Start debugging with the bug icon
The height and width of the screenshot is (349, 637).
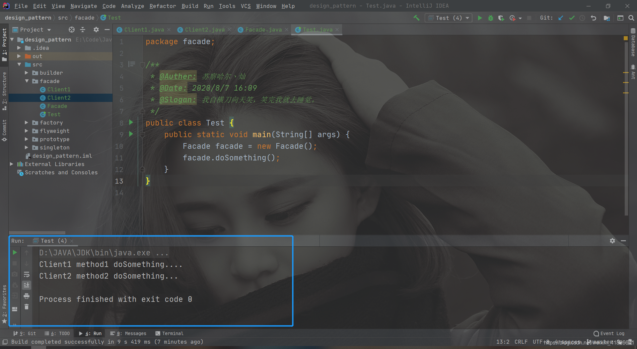click(490, 18)
